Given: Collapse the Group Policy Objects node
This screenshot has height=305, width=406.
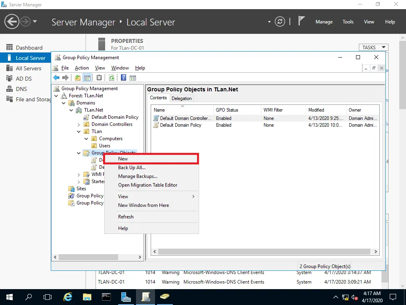Looking at the screenshot, I should [x=79, y=153].
